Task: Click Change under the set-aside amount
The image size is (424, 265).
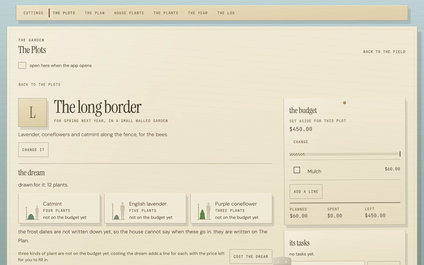Action: 301,142
